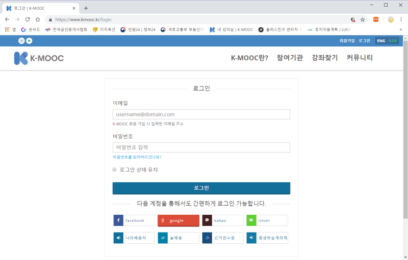Go to browser home page icon
This screenshot has width=408, height=260.
point(38,19)
